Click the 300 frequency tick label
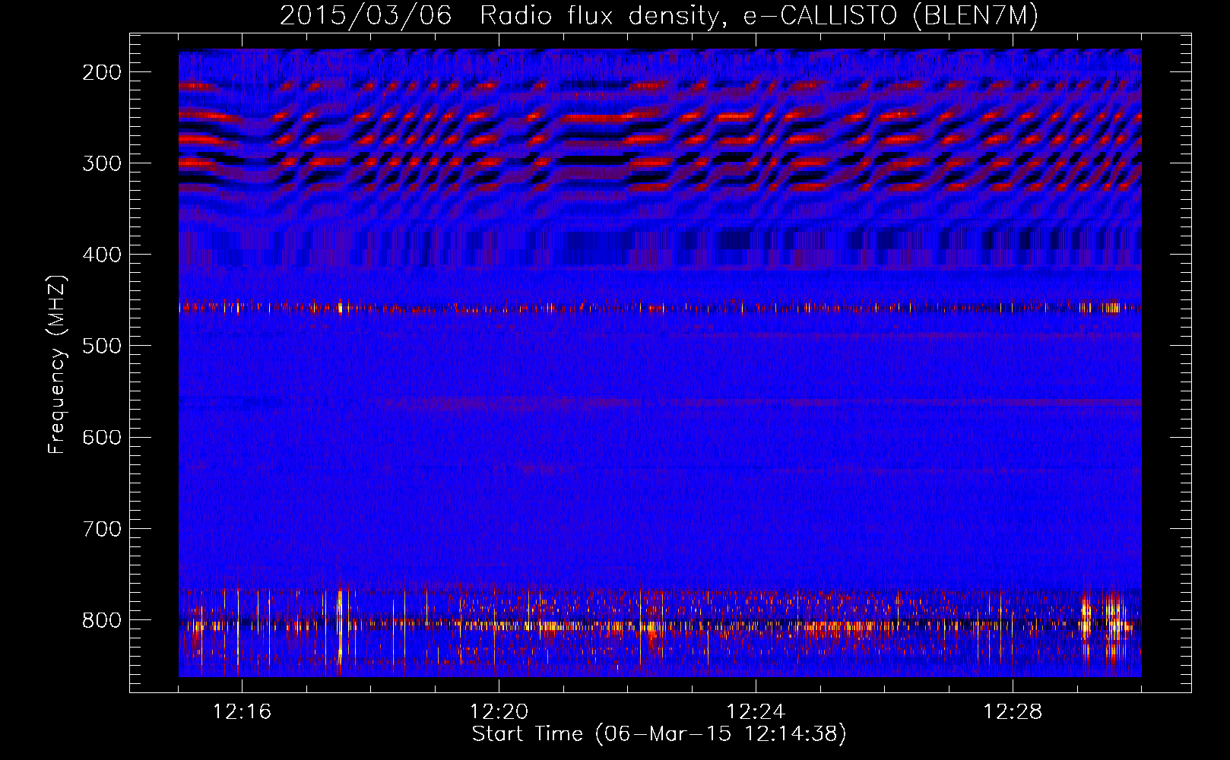This screenshot has height=760, width=1230. (102, 163)
